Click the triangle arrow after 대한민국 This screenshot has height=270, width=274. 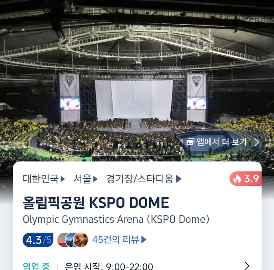[x=63, y=179]
